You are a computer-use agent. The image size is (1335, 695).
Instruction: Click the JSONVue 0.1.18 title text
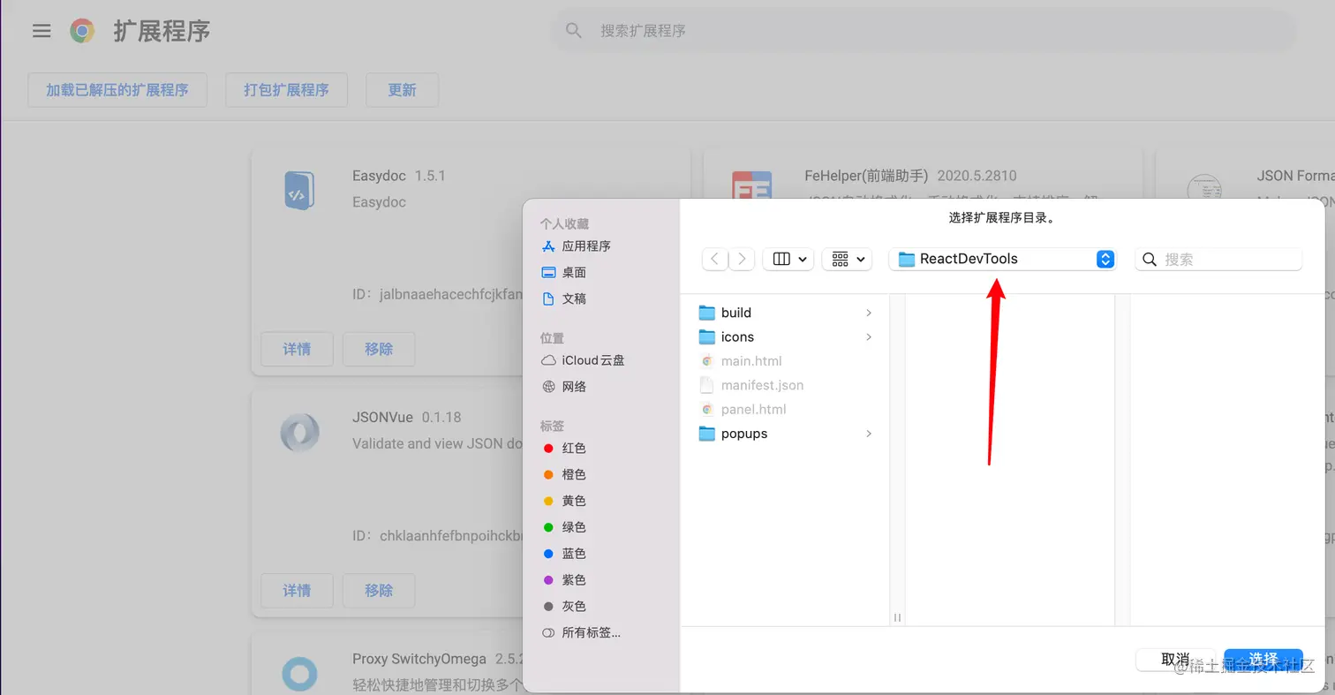point(407,417)
